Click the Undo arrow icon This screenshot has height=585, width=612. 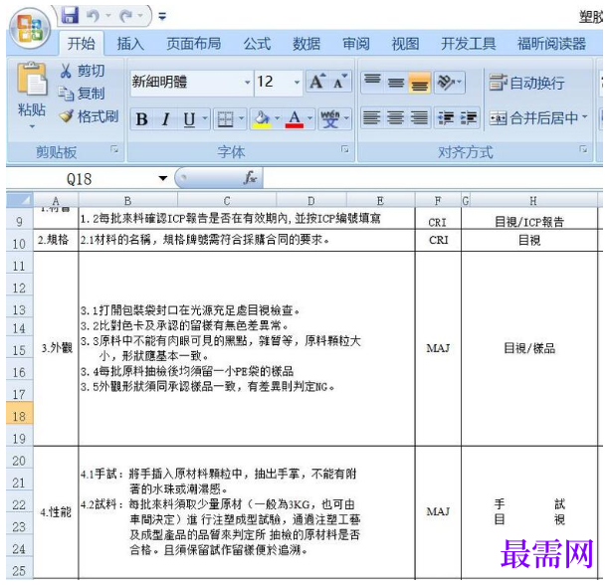coord(93,16)
